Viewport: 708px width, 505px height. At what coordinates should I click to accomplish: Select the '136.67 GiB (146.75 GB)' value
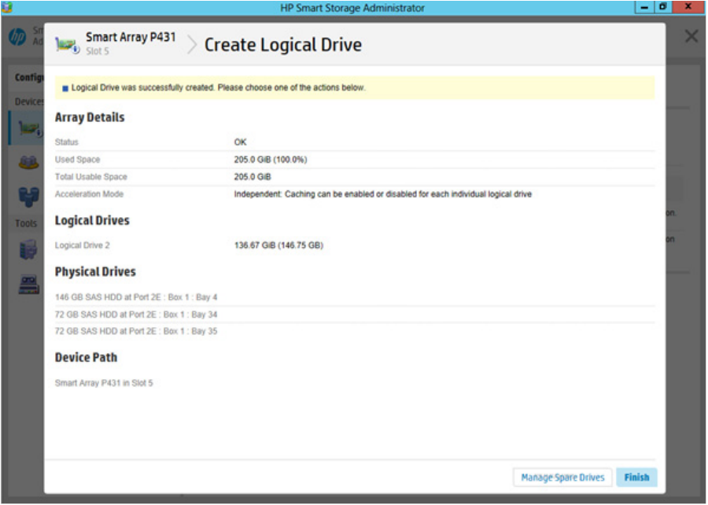tap(278, 245)
